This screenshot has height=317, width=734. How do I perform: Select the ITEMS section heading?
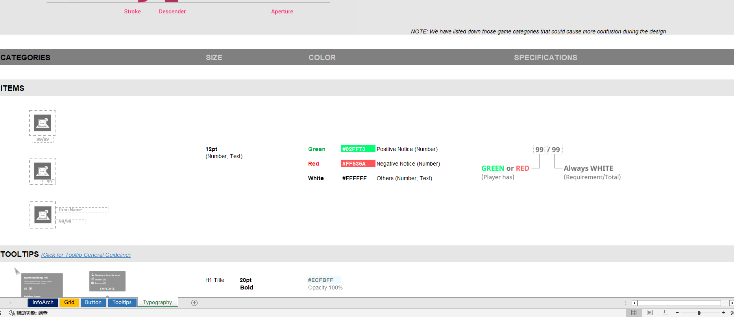click(12, 88)
